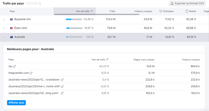209x111 pixels.
Task: Click the info icon beside Trafic par pays
Action: pos(40,3)
